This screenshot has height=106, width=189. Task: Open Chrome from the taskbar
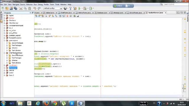point(55,103)
